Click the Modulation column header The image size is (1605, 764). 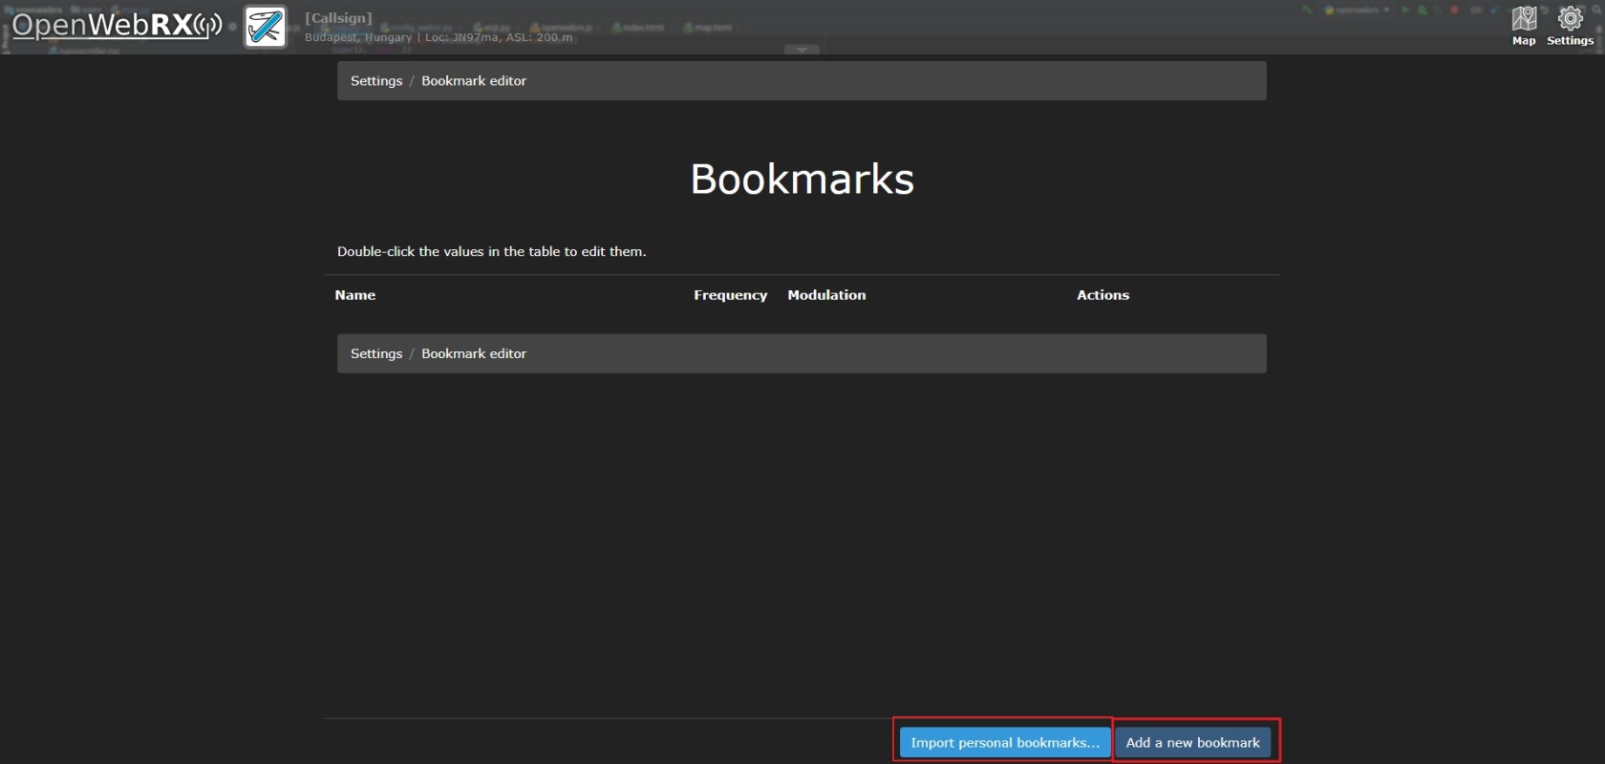[x=826, y=295]
